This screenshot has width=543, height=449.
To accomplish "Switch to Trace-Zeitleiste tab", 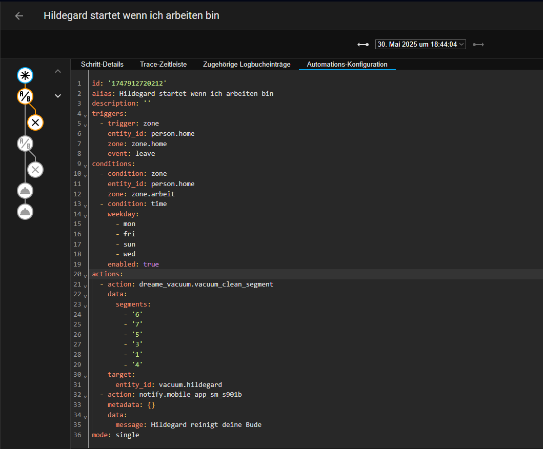I will click(163, 65).
